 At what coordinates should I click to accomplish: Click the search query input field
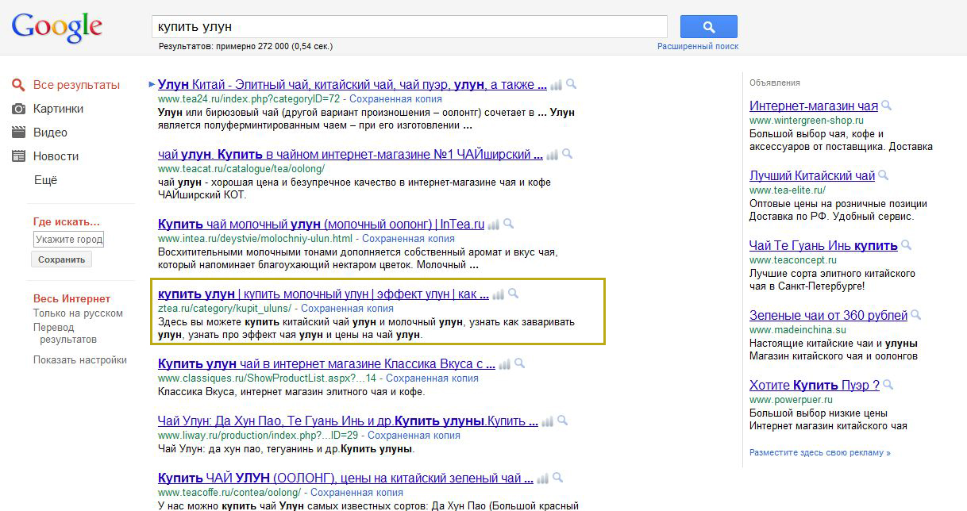pos(409,26)
